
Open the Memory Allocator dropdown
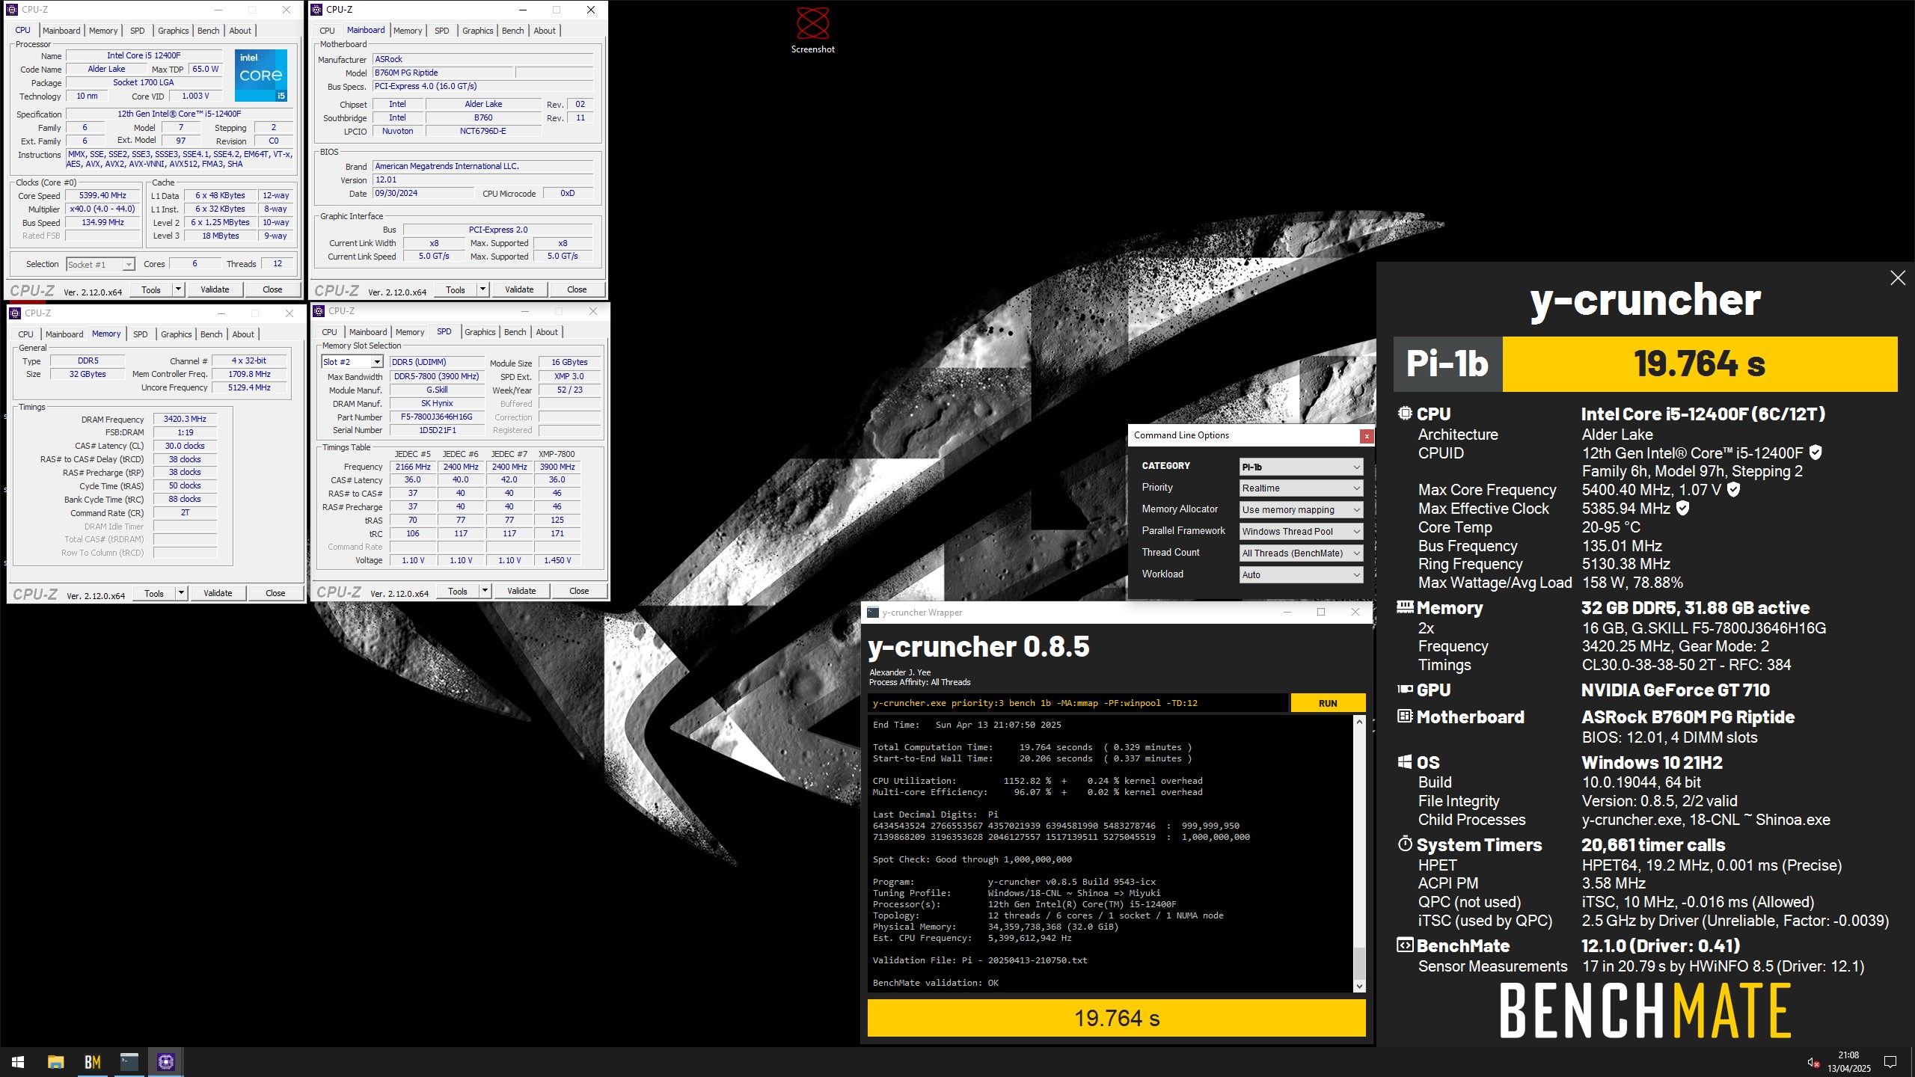coord(1301,510)
